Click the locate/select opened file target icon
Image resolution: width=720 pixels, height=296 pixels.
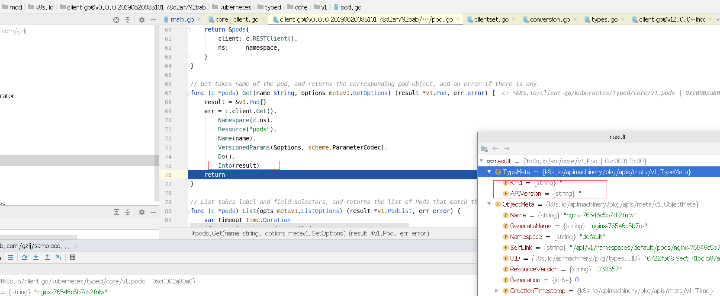click(x=116, y=20)
